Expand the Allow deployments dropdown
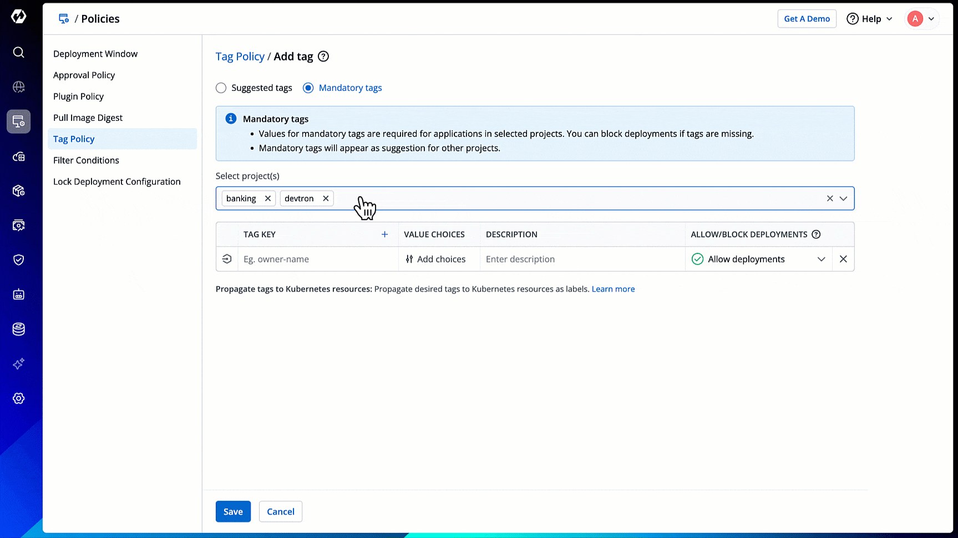958x538 pixels. (821, 259)
